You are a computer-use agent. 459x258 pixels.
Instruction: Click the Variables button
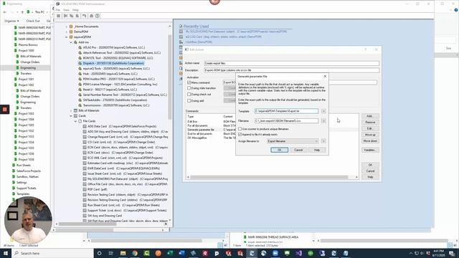pos(370,150)
